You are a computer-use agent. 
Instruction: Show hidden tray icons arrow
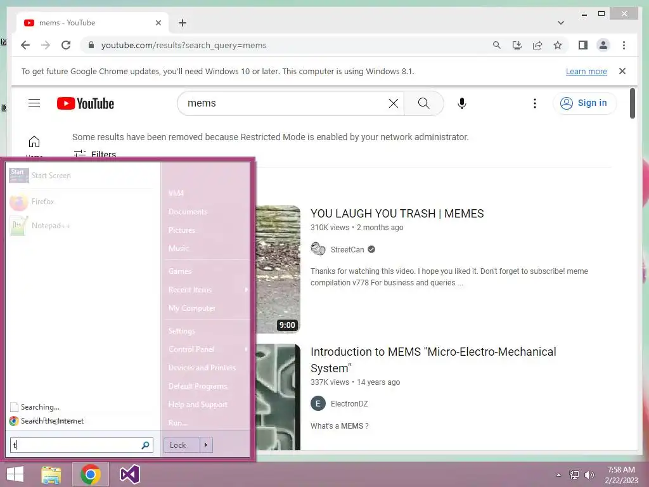pos(558,475)
